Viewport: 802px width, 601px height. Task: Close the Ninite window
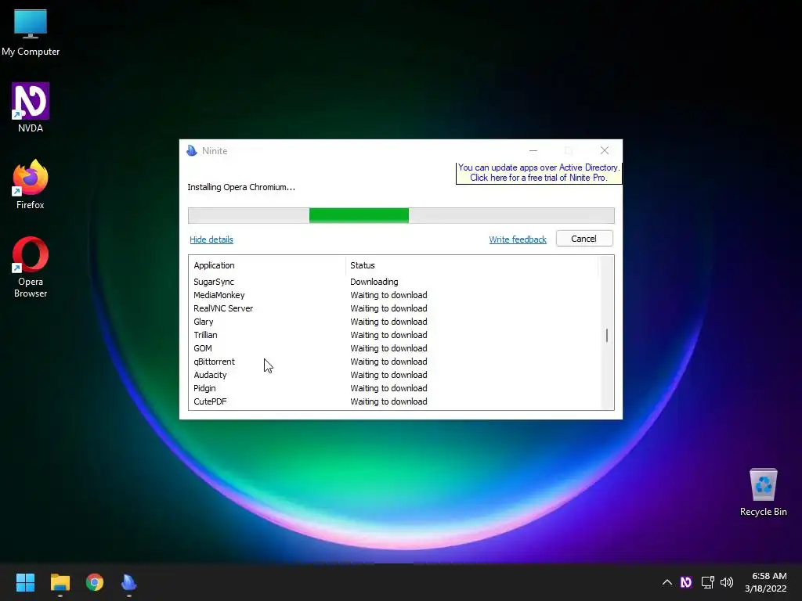point(605,150)
